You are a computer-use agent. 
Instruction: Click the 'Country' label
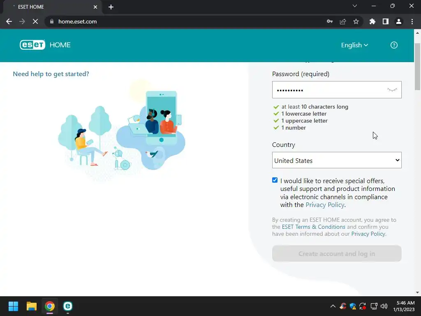click(x=284, y=144)
